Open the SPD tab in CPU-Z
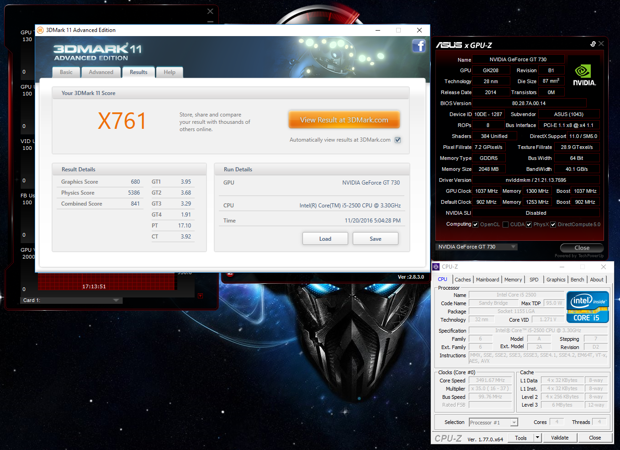 pos(534,280)
